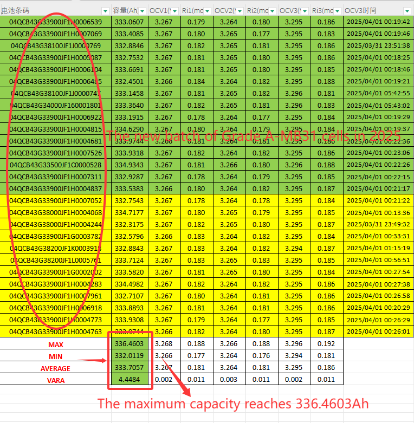This screenshot has height=423, width=414.
Task: Open the 容量(Ah) column filter dropdown
Action: point(142,10)
